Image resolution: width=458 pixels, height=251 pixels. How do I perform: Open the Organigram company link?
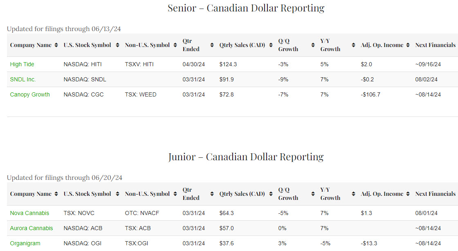pyautogui.click(x=25, y=243)
